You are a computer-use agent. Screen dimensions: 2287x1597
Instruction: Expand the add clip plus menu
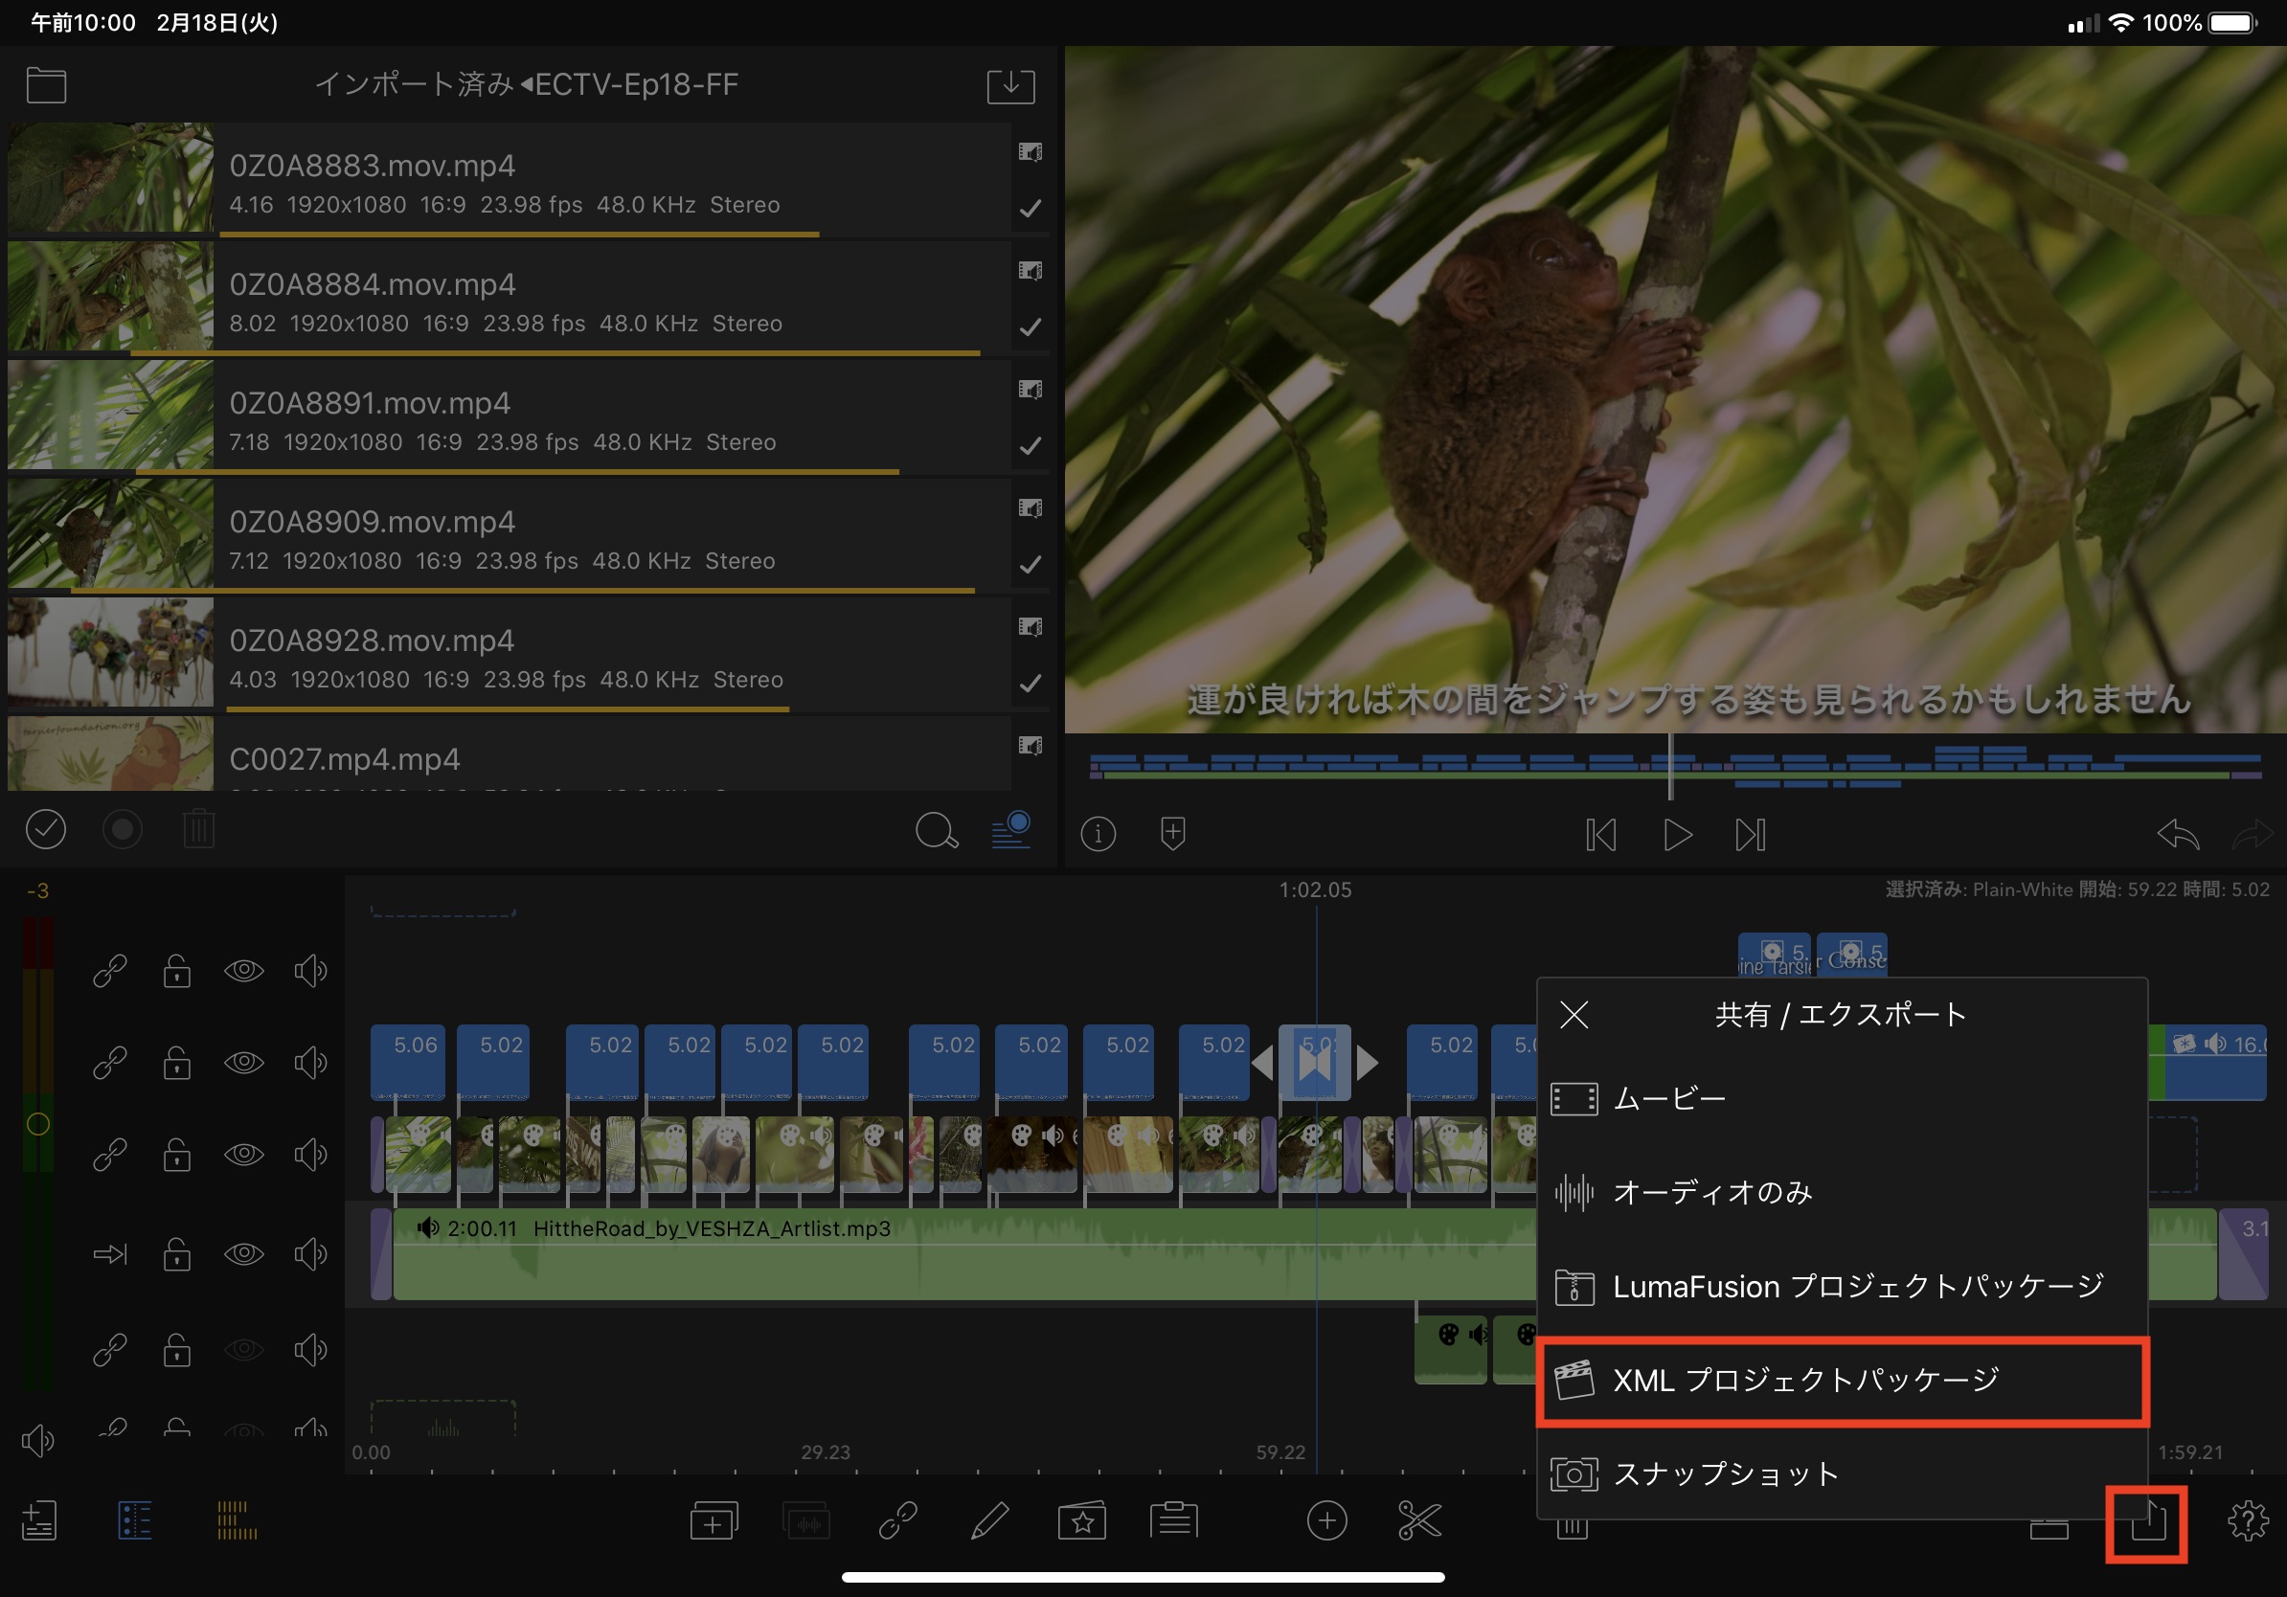pyautogui.click(x=1325, y=1521)
